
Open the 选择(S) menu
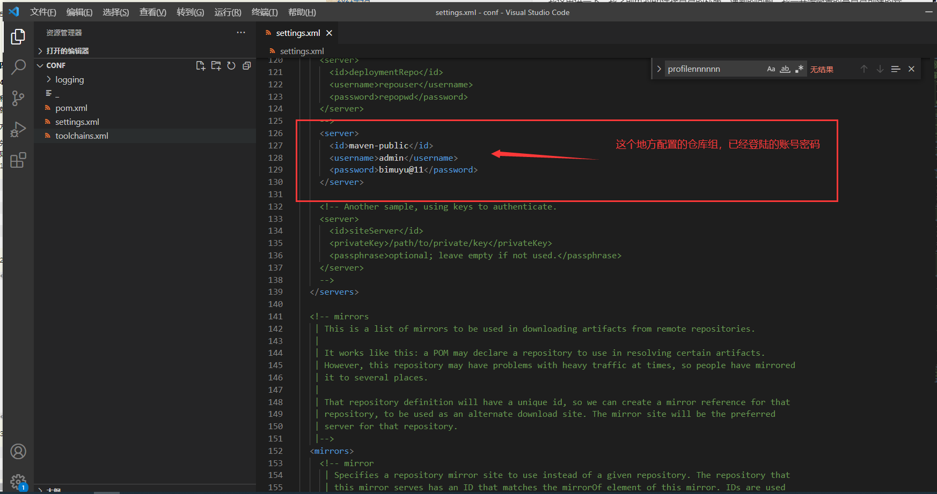(116, 12)
